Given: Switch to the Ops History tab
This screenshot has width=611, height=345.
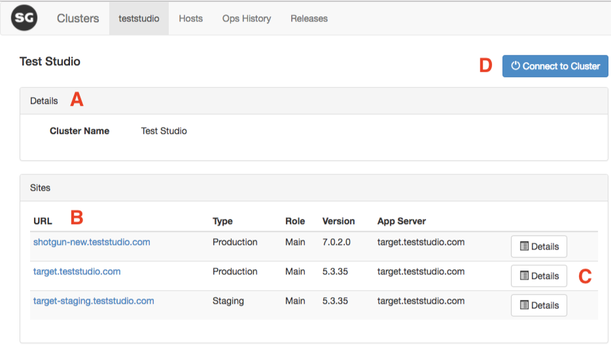Looking at the screenshot, I should 247,18.
